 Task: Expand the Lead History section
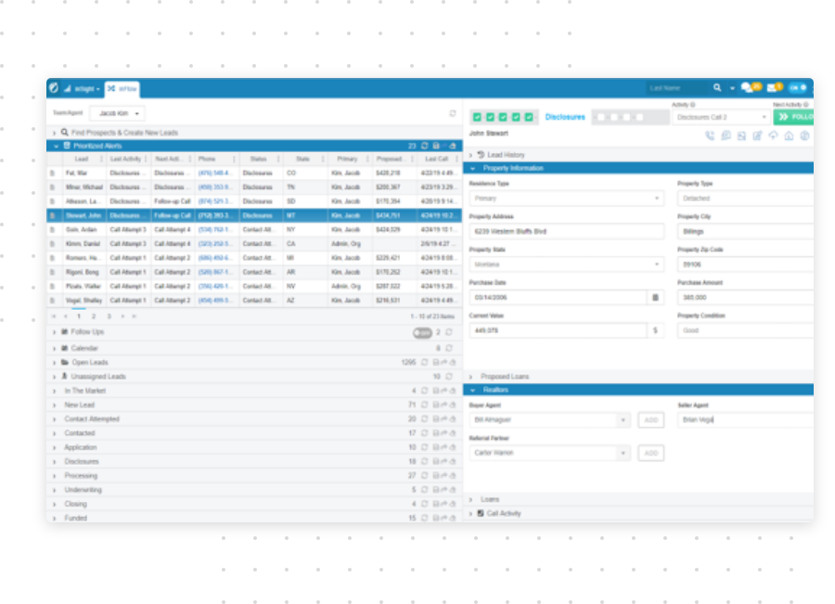(x=471, y=155)
